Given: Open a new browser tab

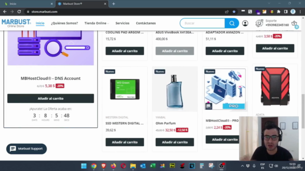Looking at the screenshot, I should tap(113, 4).
